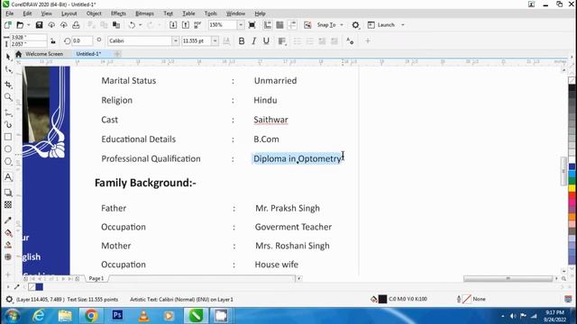The height and width of the screenshot is (324, 577).
Task: Switch to the Welcome Screen tab
Action: click(44, 54)
